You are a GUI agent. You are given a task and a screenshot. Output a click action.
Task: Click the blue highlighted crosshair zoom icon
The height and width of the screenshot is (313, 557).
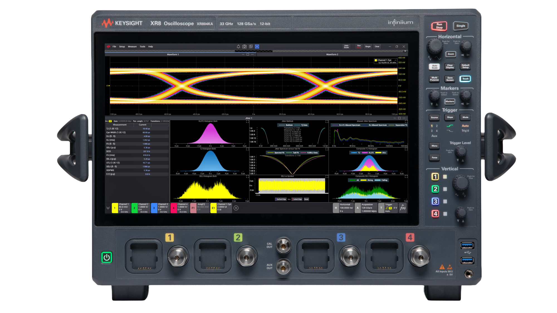(x=257, y=46)
